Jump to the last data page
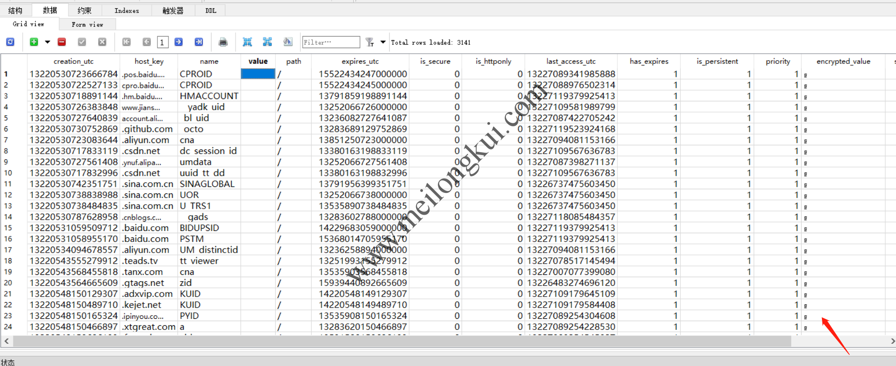Viewport: 896px width, 366px height. pyautogui.click(x=199, y=42)
